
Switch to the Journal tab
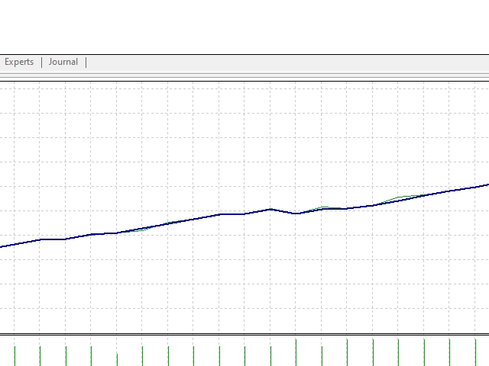63,62
